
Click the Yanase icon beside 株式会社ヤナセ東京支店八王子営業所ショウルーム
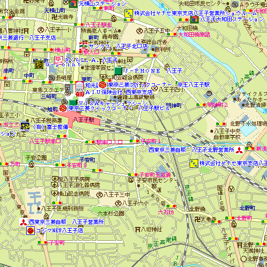click(x=129, y=13)
